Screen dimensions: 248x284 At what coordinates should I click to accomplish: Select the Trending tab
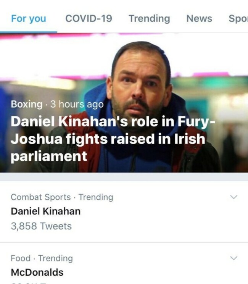pos(149,18)
